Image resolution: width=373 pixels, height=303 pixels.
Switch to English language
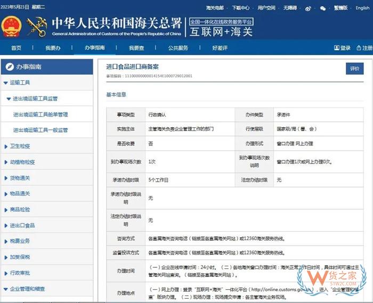point(362,8)
